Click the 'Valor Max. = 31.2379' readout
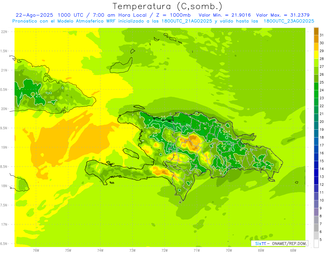The height and width of the screenshot is (254, 329). [x=283, y=15]
